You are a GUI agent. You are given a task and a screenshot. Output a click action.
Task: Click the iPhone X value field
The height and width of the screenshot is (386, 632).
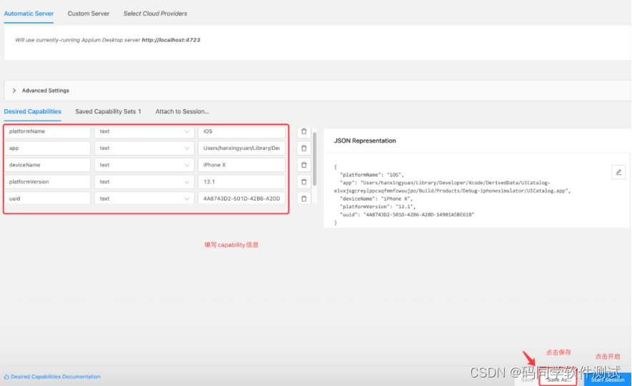(241, 165)
